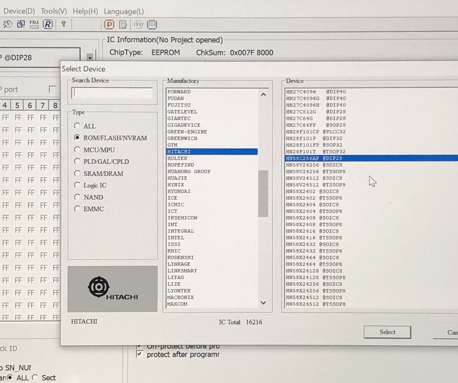Click the italic R chip toolbar icon

coord(48,24)
